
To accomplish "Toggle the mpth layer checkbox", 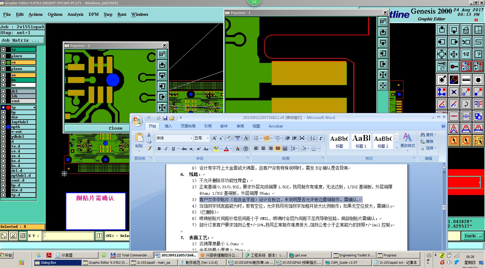I will (3, 127).
